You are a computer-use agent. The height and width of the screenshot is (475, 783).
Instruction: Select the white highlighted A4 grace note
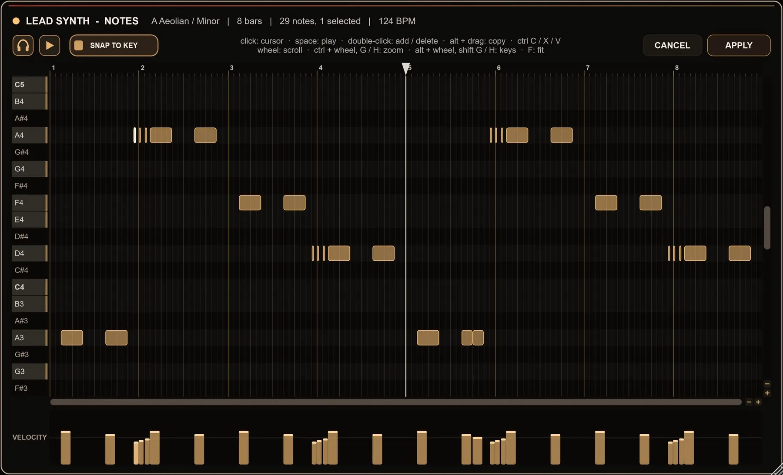tap(135, 135)
